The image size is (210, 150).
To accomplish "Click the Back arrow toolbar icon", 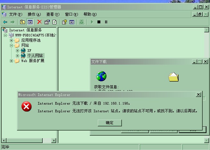I will click(x=5, y=22).
